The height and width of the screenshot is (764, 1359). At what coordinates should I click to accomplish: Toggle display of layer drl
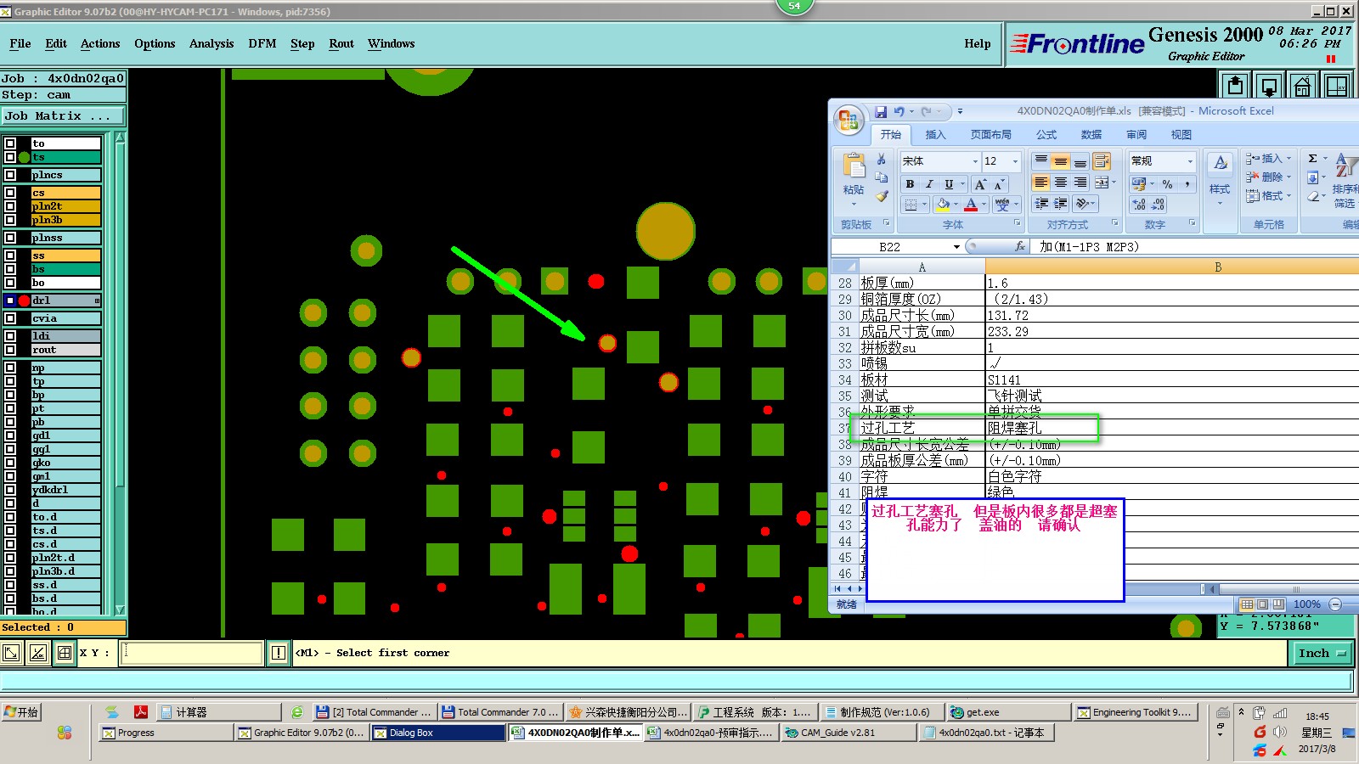[10, 301]
